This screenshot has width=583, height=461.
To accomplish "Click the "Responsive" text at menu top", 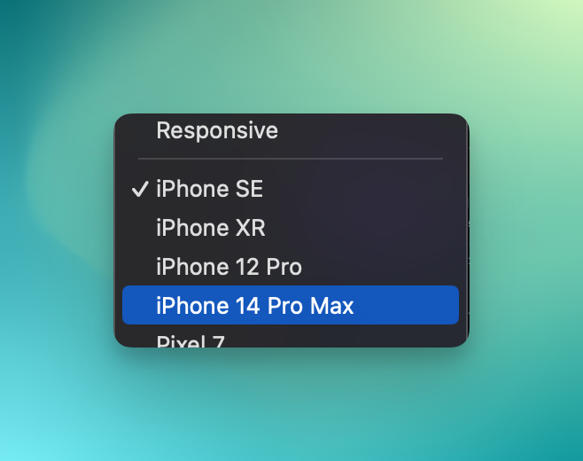I will click(217, 130).
